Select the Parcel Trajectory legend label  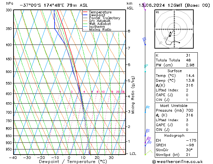click(105, 18)
